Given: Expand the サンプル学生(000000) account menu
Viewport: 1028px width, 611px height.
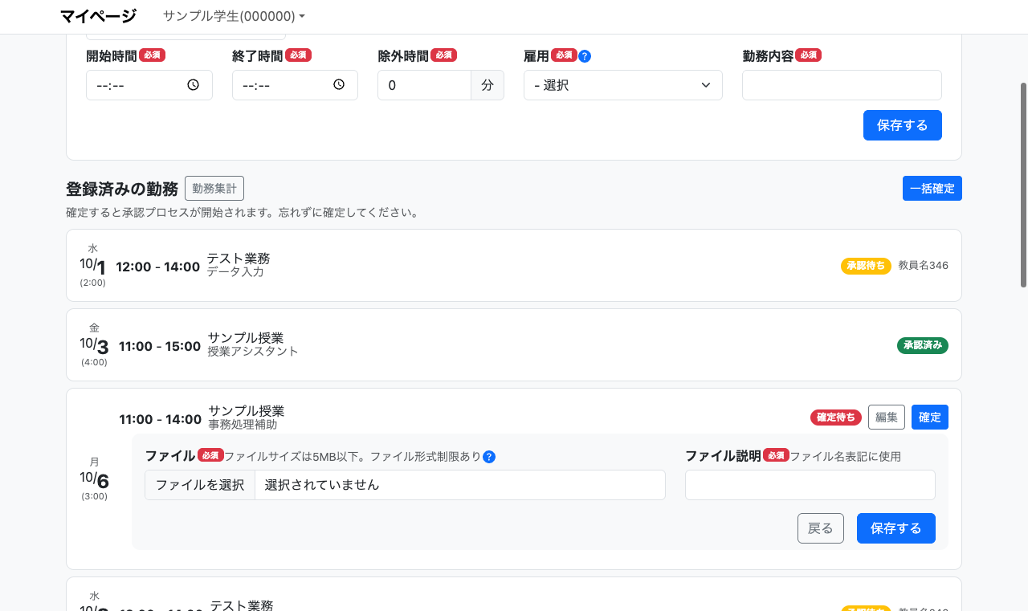Looking at the screenshot, I should tap(234, 16).
